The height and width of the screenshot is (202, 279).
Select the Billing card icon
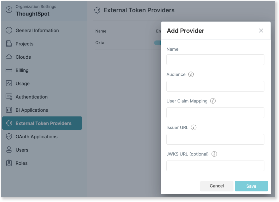pos(9,70)
